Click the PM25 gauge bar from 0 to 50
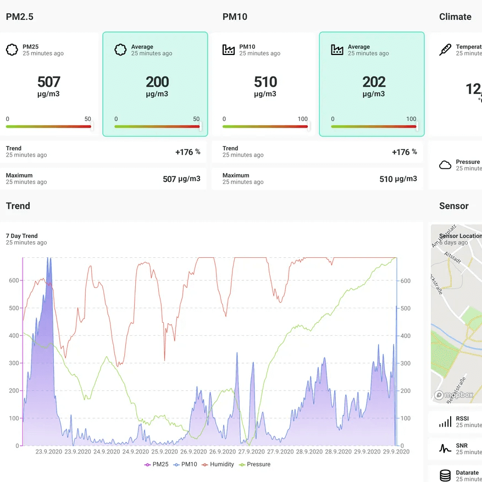This screenshot has height=482, width=482. click(x=48, y=126)
